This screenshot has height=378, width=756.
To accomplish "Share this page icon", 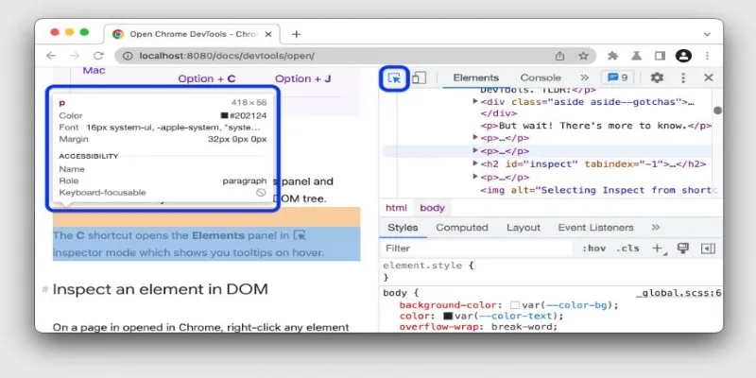I will (x=559, y=56).
